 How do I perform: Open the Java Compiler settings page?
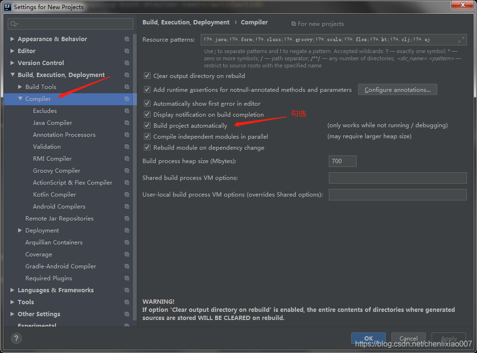click(x=53, y=122)
